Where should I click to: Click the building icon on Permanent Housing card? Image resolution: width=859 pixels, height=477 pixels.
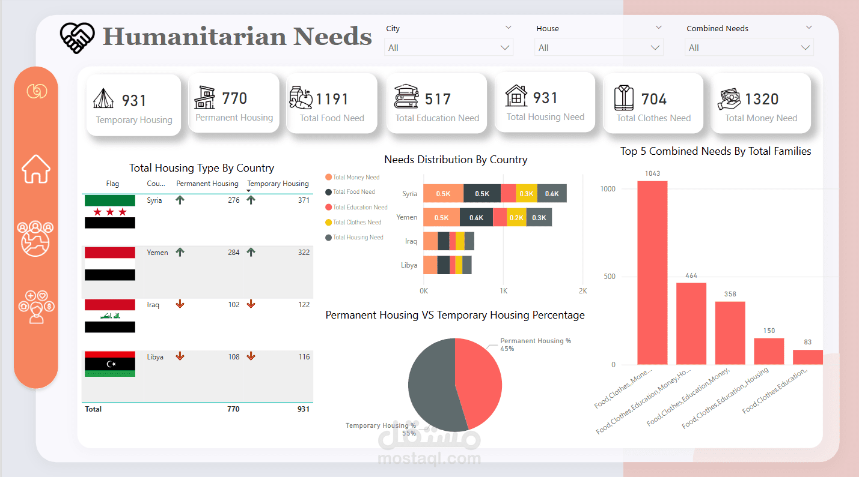point(205,97)
